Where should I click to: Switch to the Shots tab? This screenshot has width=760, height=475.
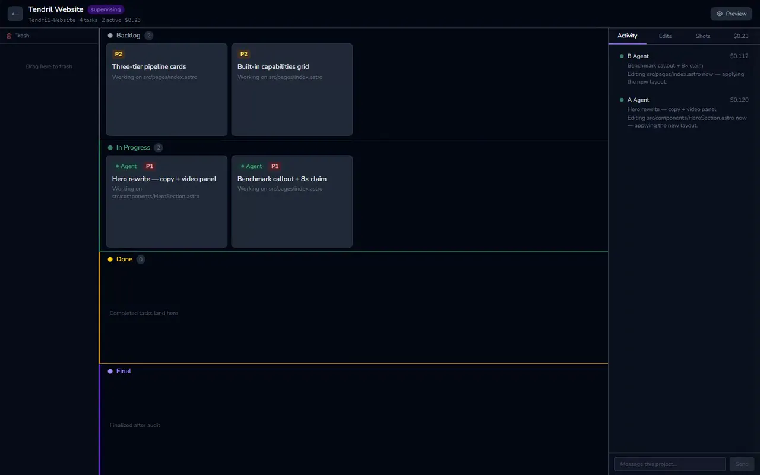click(703, 36)
